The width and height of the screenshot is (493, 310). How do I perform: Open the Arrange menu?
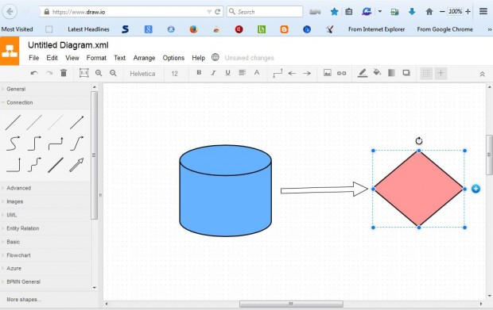[x=144, y=58]
